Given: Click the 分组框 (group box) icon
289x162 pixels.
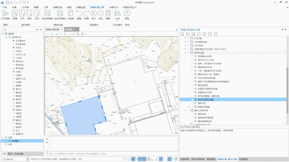Looking at the screenshot, I should click(x=71, y=13).
